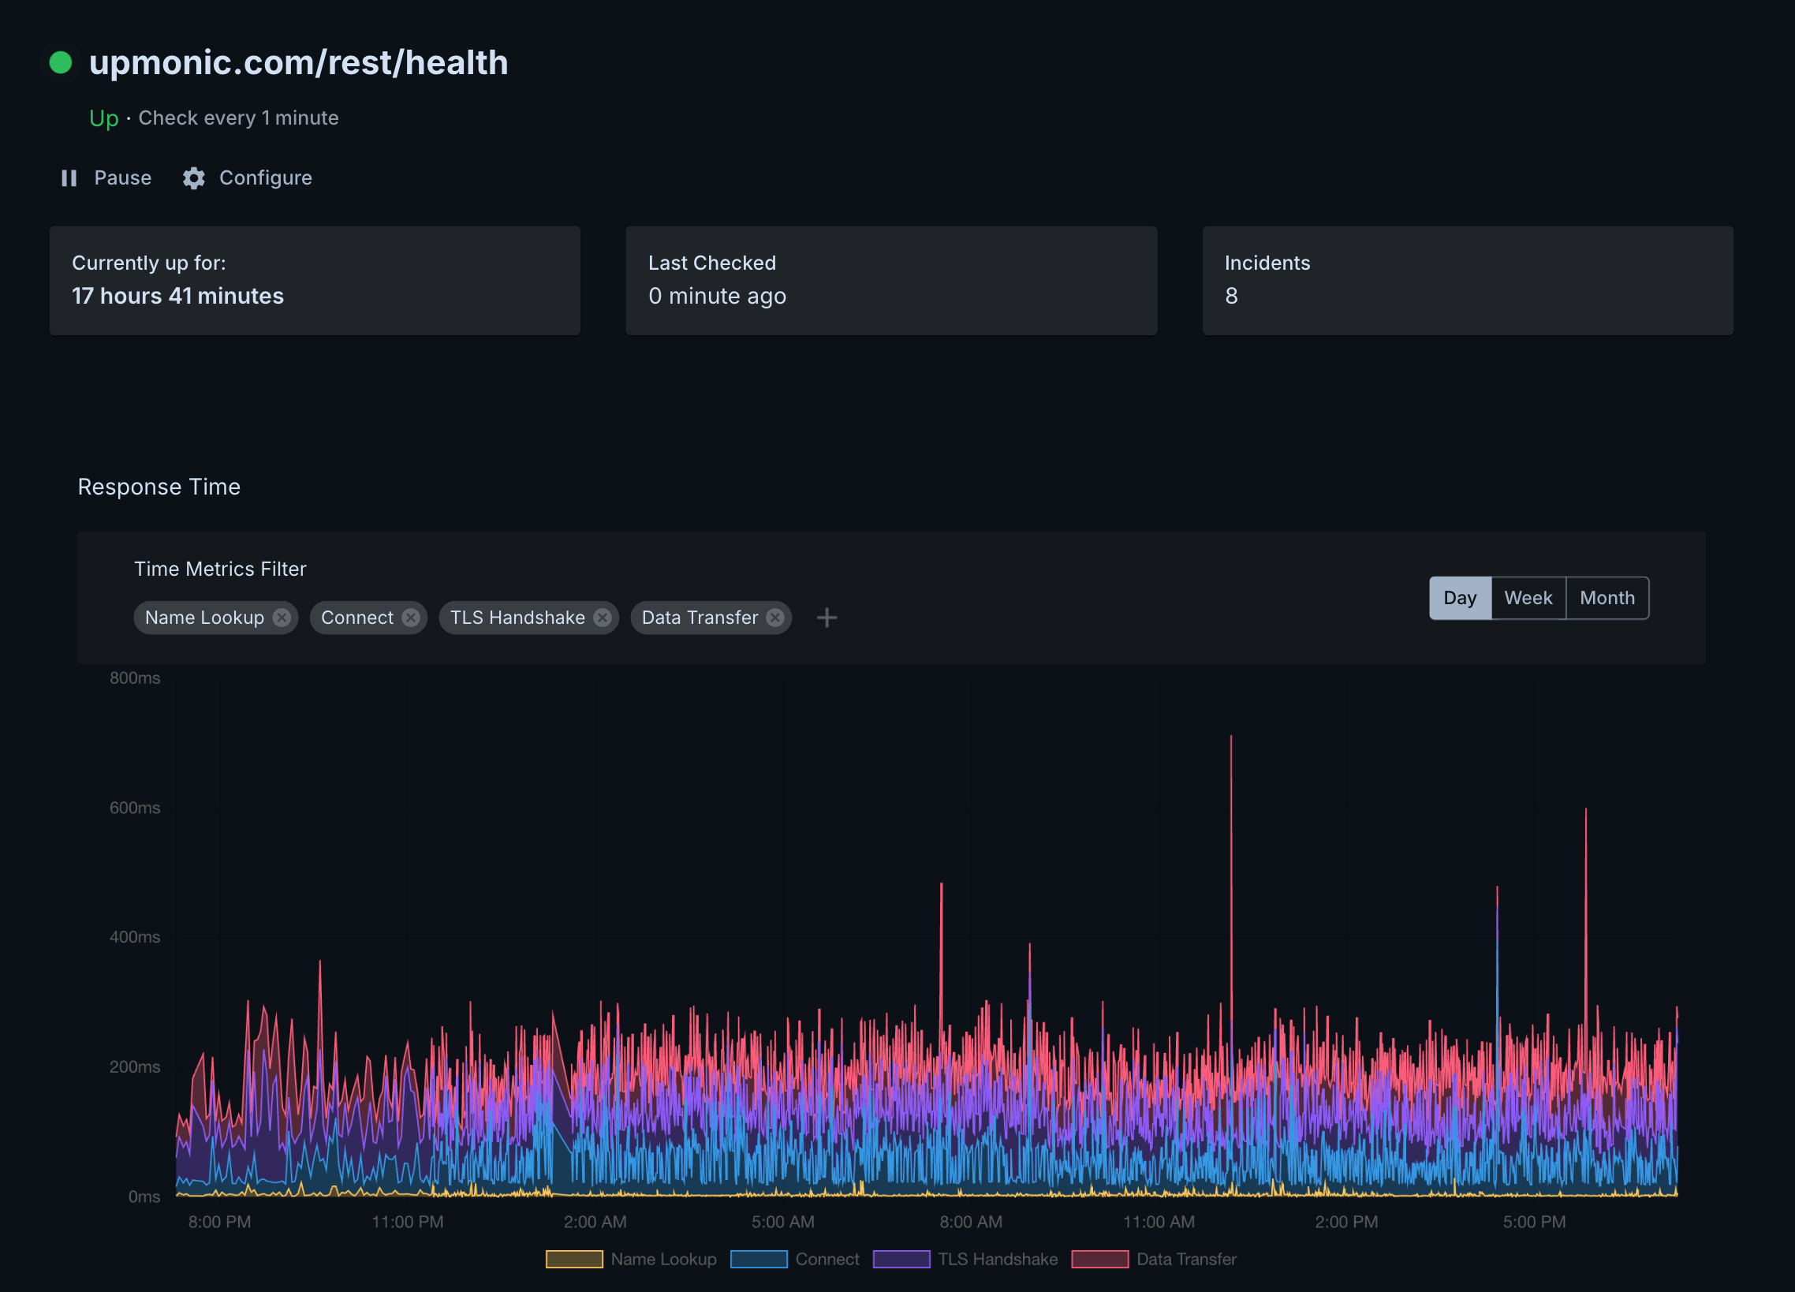Open Configure settings
This screenshot has width=1795, height=1292.
coord(247,177)
